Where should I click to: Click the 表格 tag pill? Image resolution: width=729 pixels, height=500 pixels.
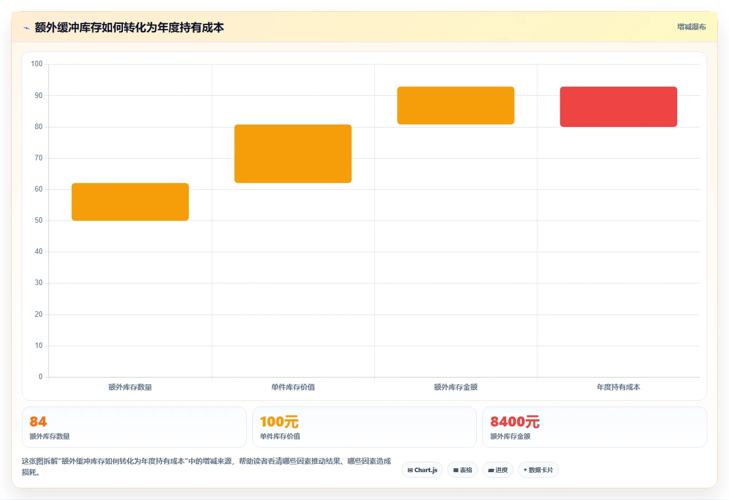462,470
